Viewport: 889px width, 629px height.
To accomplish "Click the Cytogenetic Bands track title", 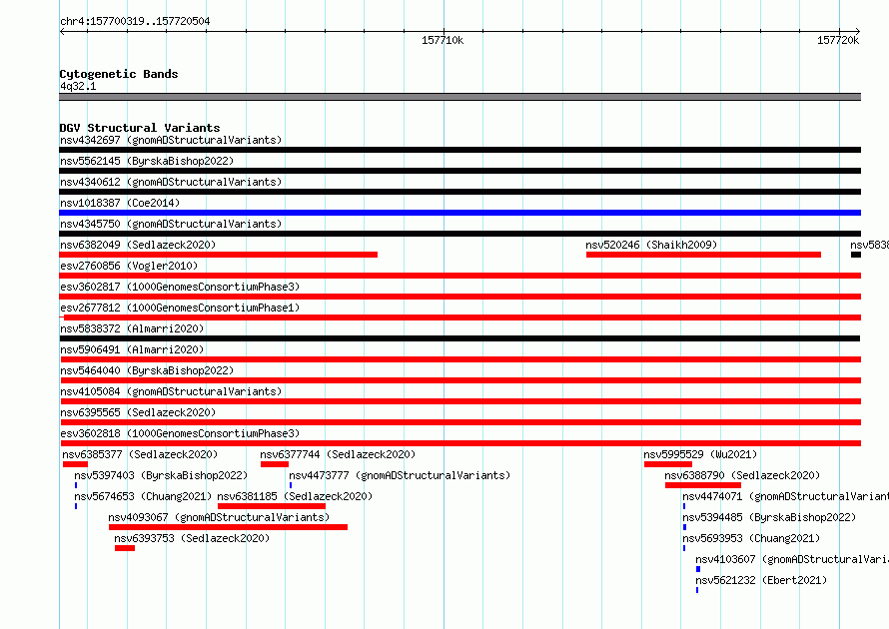I will pyautogui.click(x=119, y=74).
